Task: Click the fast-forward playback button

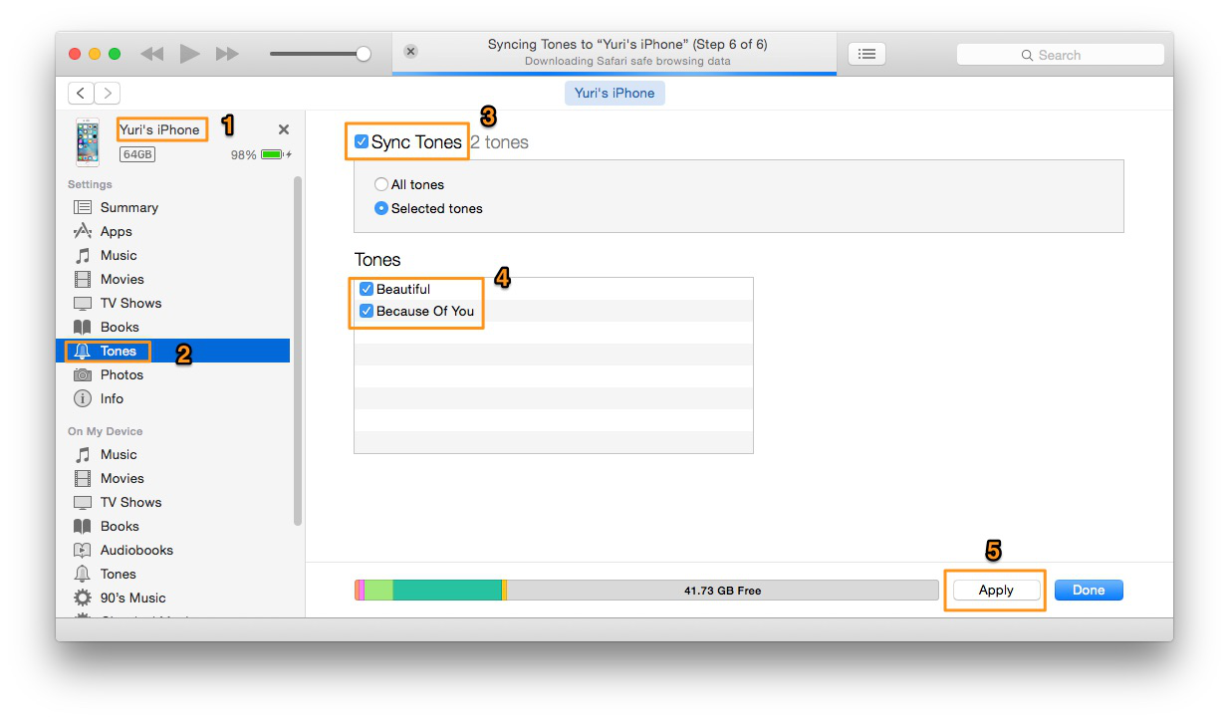Action: [227, 54]
